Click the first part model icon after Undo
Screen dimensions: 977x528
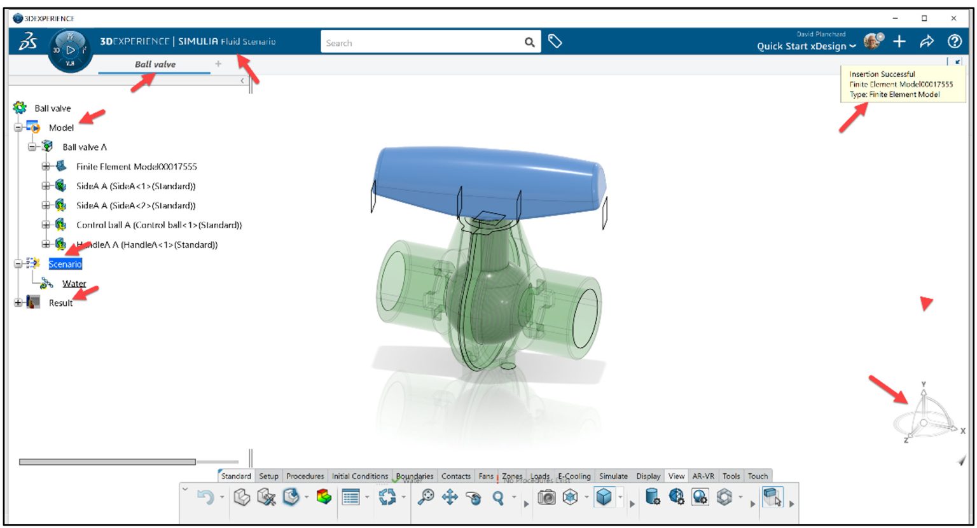[x=242, y=497]
